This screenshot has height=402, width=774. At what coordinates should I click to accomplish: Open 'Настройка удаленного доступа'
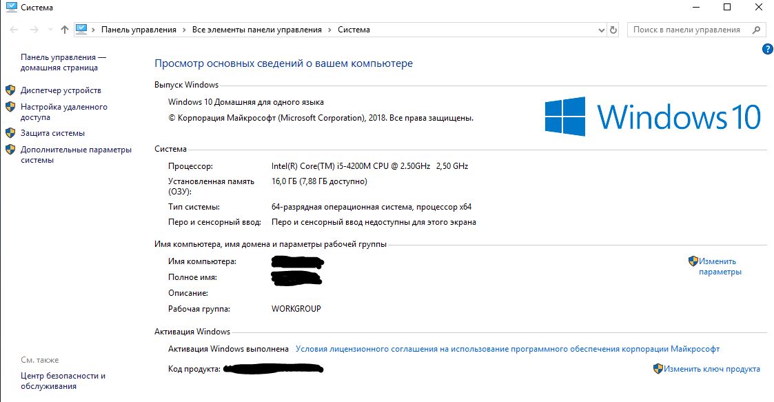[63, 112]
